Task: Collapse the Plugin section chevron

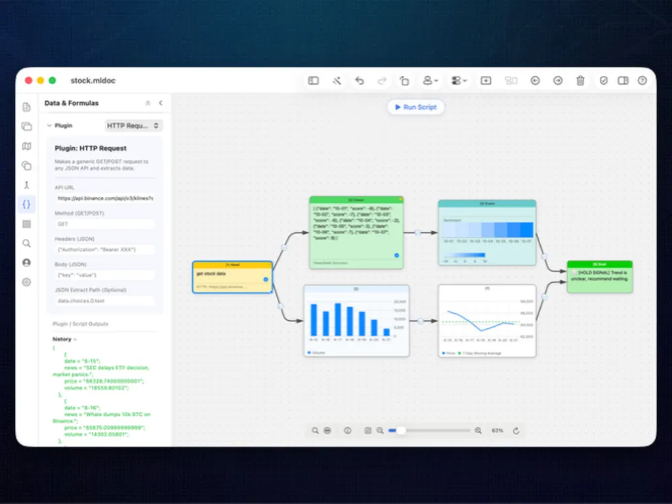Action: click(x=49, y=125)
